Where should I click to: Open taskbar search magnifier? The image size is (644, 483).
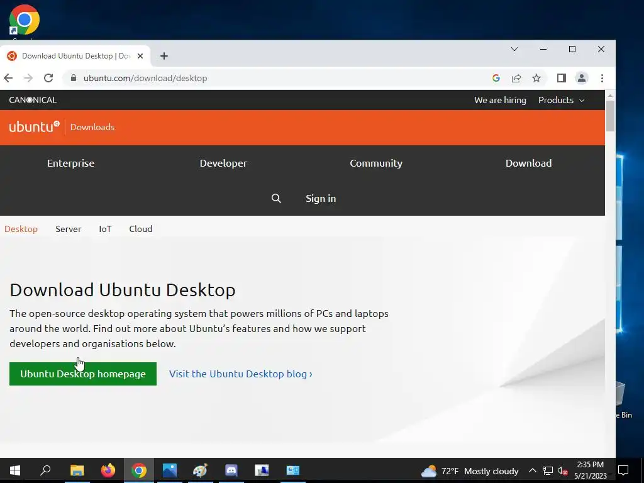(x=45, y=470)
